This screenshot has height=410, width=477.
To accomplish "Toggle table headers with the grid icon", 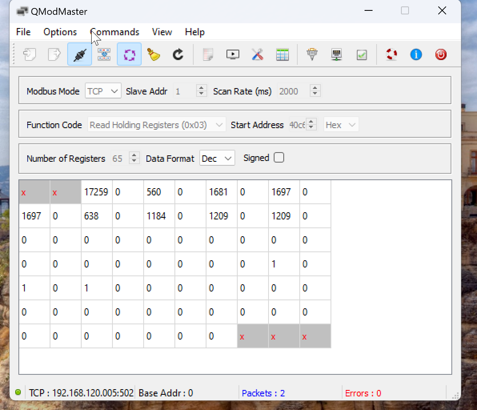I will pyautogui.click(x=282, y=54).
